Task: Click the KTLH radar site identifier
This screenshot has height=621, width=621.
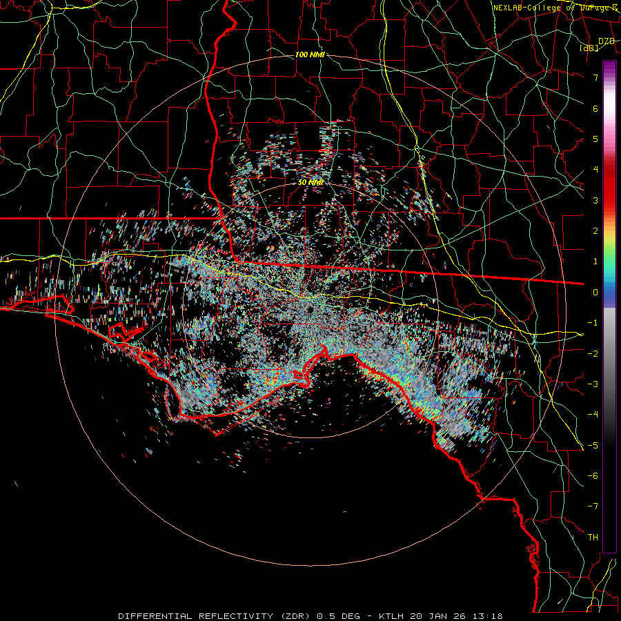Action: coord(392,616)
